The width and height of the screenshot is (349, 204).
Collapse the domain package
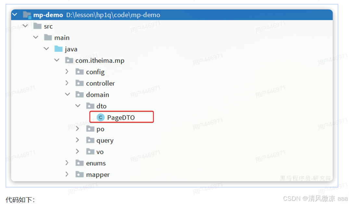click(x=68, y=94)
